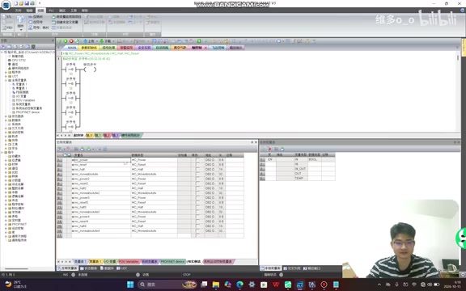Collapse the global variable table node in tree

click(6, 80)
